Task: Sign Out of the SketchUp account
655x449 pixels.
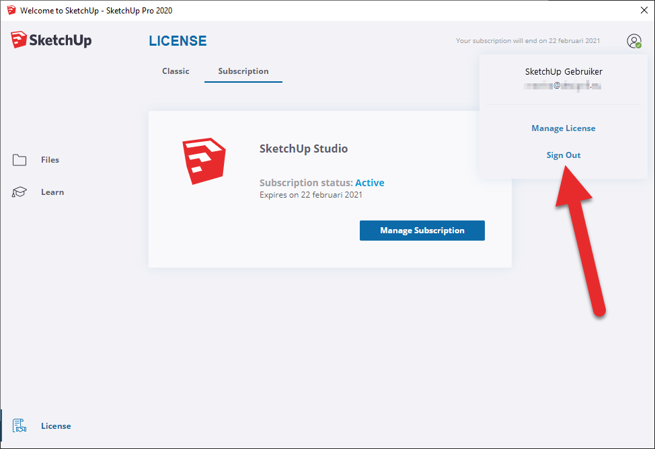Action: (x=563, y=155)
